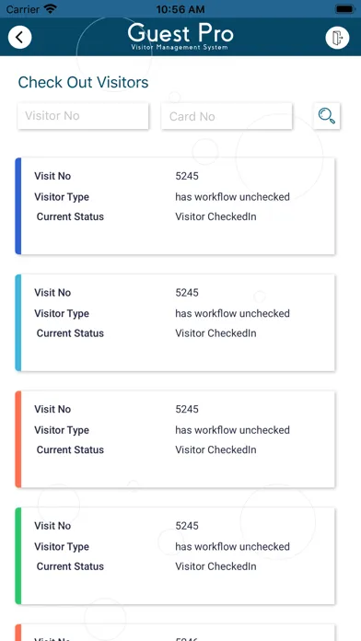Screen dimensions: 361x641
Task: Tap has workflow unchecked in third card
Action: [233, 430]
